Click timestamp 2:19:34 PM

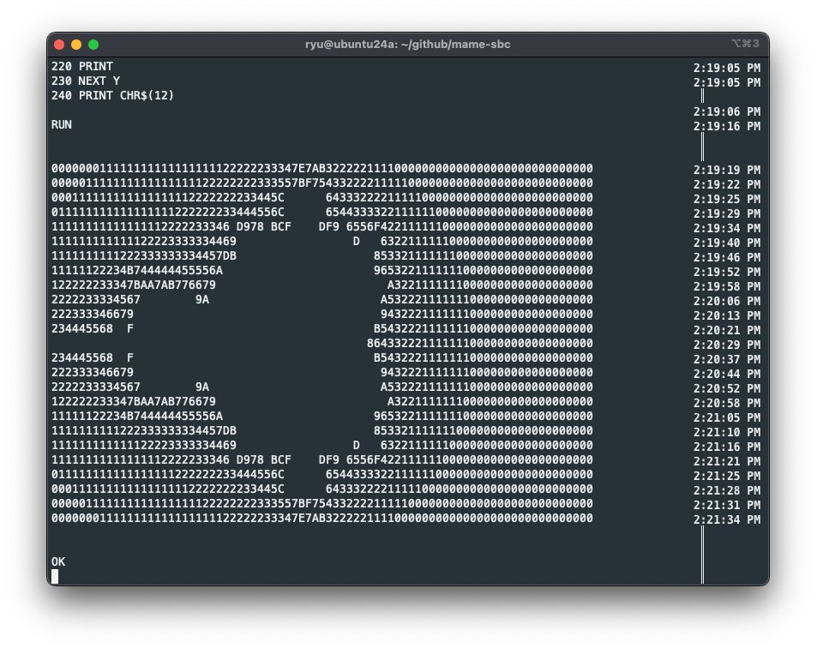[x=727, y=229]
